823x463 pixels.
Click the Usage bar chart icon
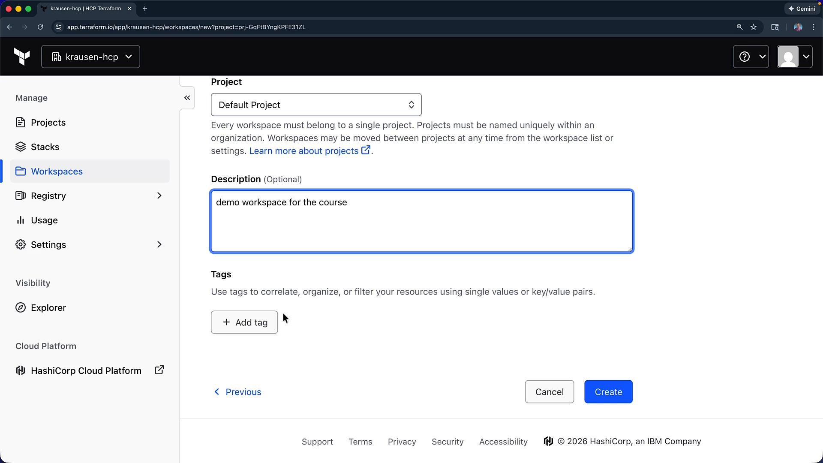coord(21,220)
